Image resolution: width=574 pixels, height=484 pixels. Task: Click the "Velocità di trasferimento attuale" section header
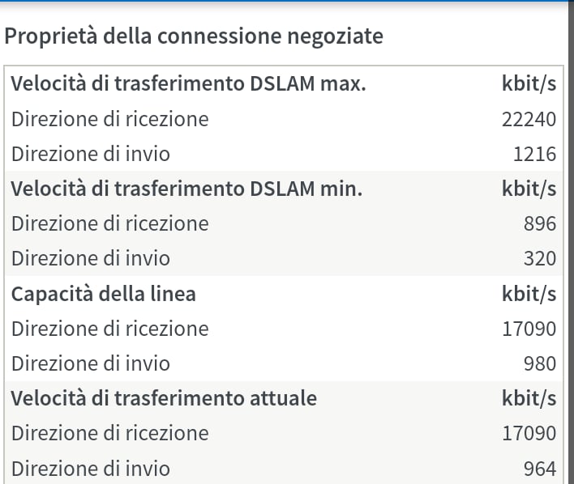[164, 398]
